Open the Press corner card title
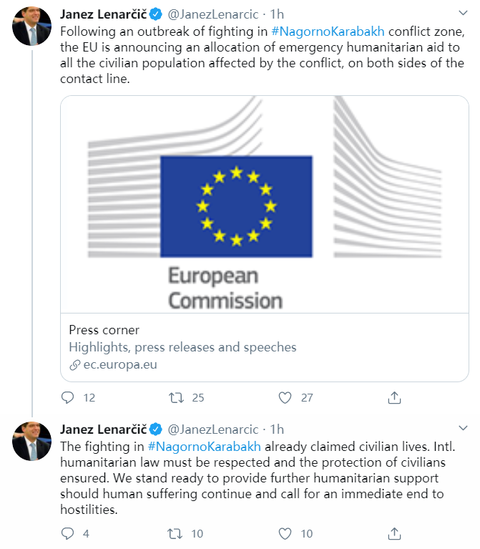Screen dimensions: 480x549 104,330
